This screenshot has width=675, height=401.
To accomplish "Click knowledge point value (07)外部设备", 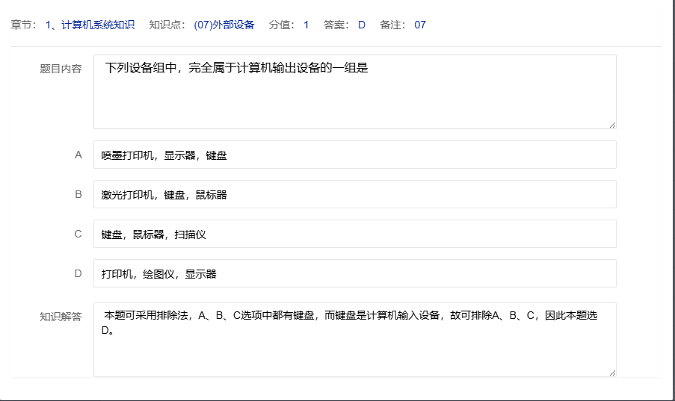I will (x=224, y=25).
